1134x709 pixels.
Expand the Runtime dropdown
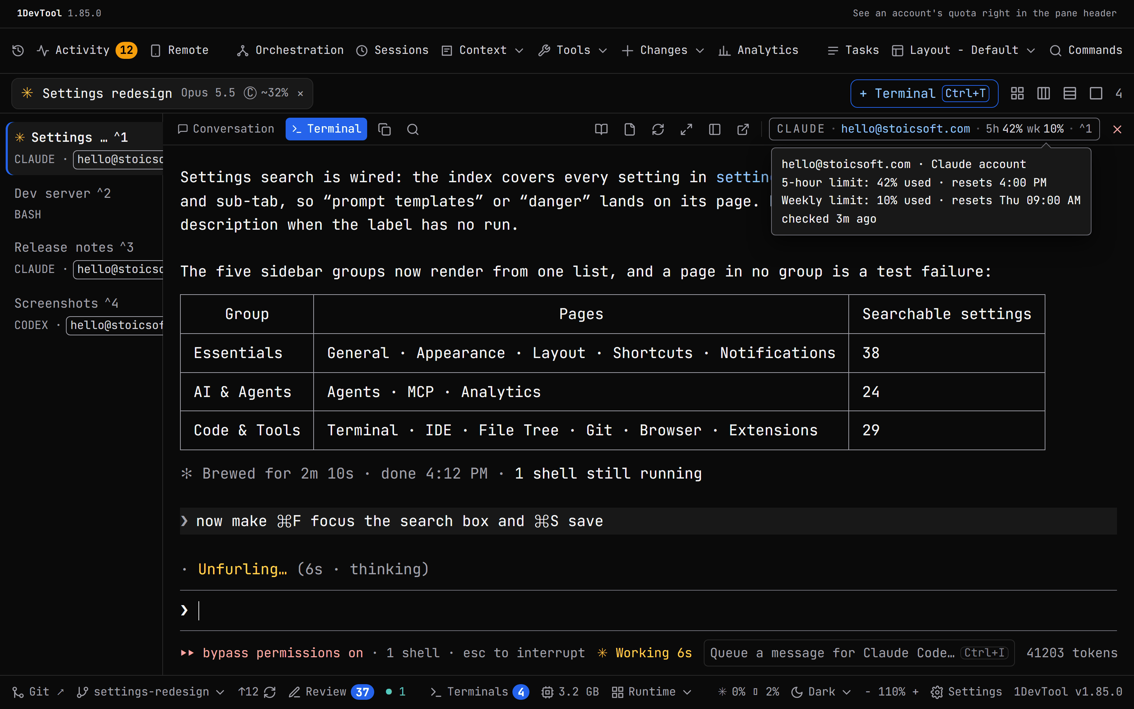coord(652,692)
